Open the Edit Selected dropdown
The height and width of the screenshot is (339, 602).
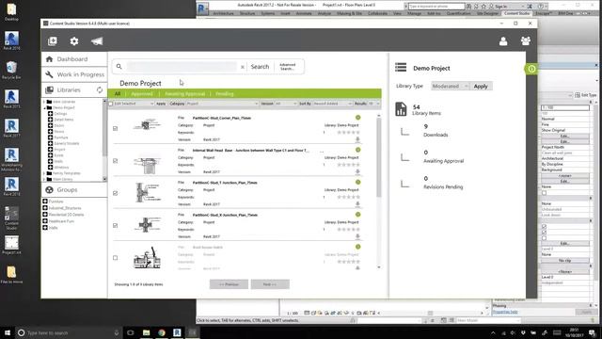(134, 104)
